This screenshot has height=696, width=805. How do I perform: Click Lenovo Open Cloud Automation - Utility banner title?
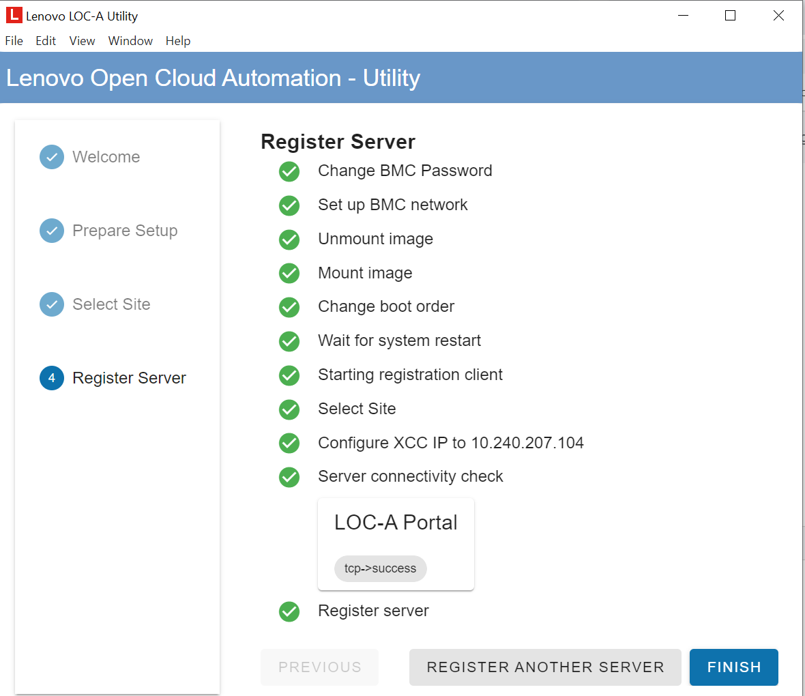[x=213, y=78]
